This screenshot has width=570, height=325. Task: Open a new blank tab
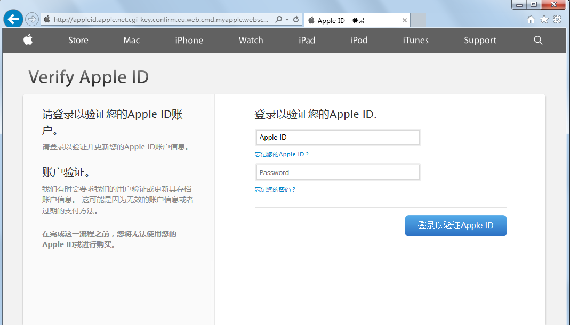pos(418,21)
